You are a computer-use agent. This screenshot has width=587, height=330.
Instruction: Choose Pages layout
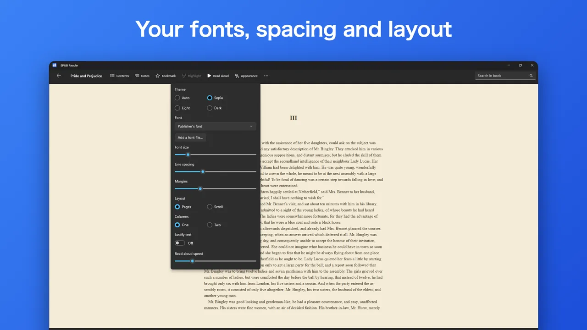(183, 207)
